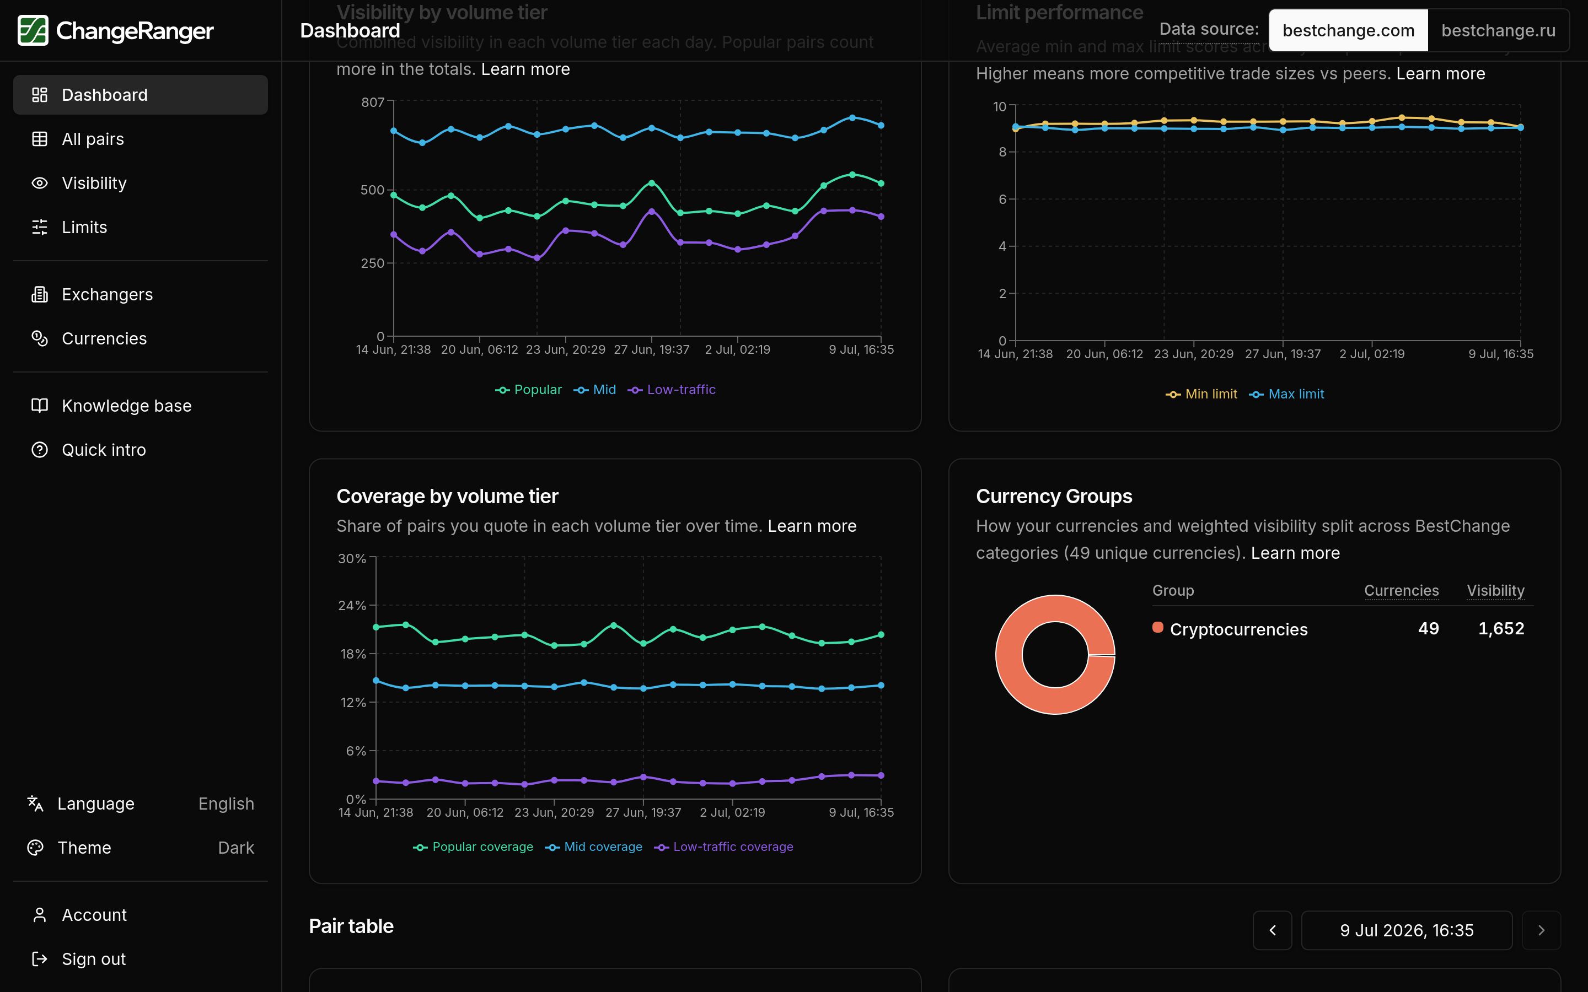
Task: Toggle the Low-traffic series in visibility legend
Action: click(x=671, y=389)
